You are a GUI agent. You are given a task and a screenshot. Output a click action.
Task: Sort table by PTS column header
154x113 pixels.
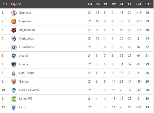point(148,4)
